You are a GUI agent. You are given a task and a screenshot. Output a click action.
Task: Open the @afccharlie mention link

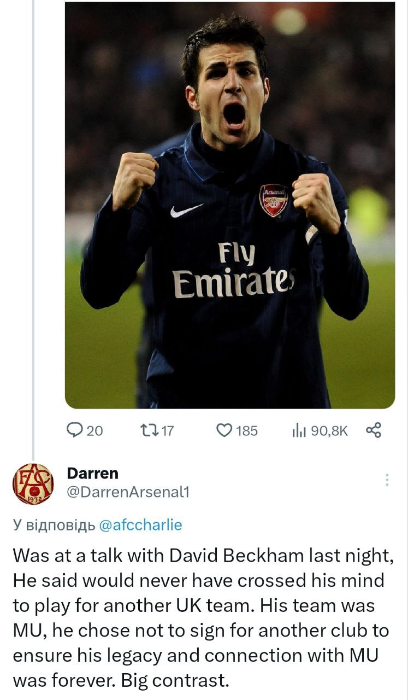(x=141, y=526)
